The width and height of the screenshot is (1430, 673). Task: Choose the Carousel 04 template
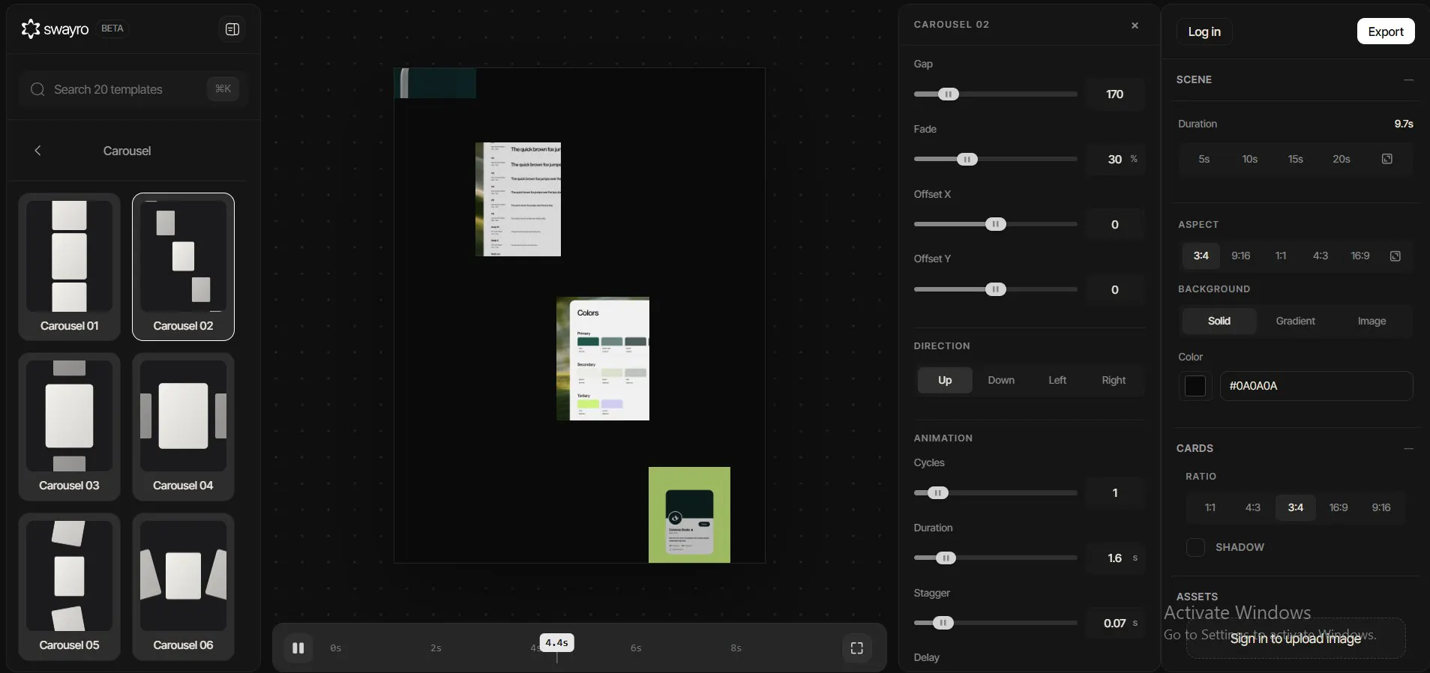183,426
